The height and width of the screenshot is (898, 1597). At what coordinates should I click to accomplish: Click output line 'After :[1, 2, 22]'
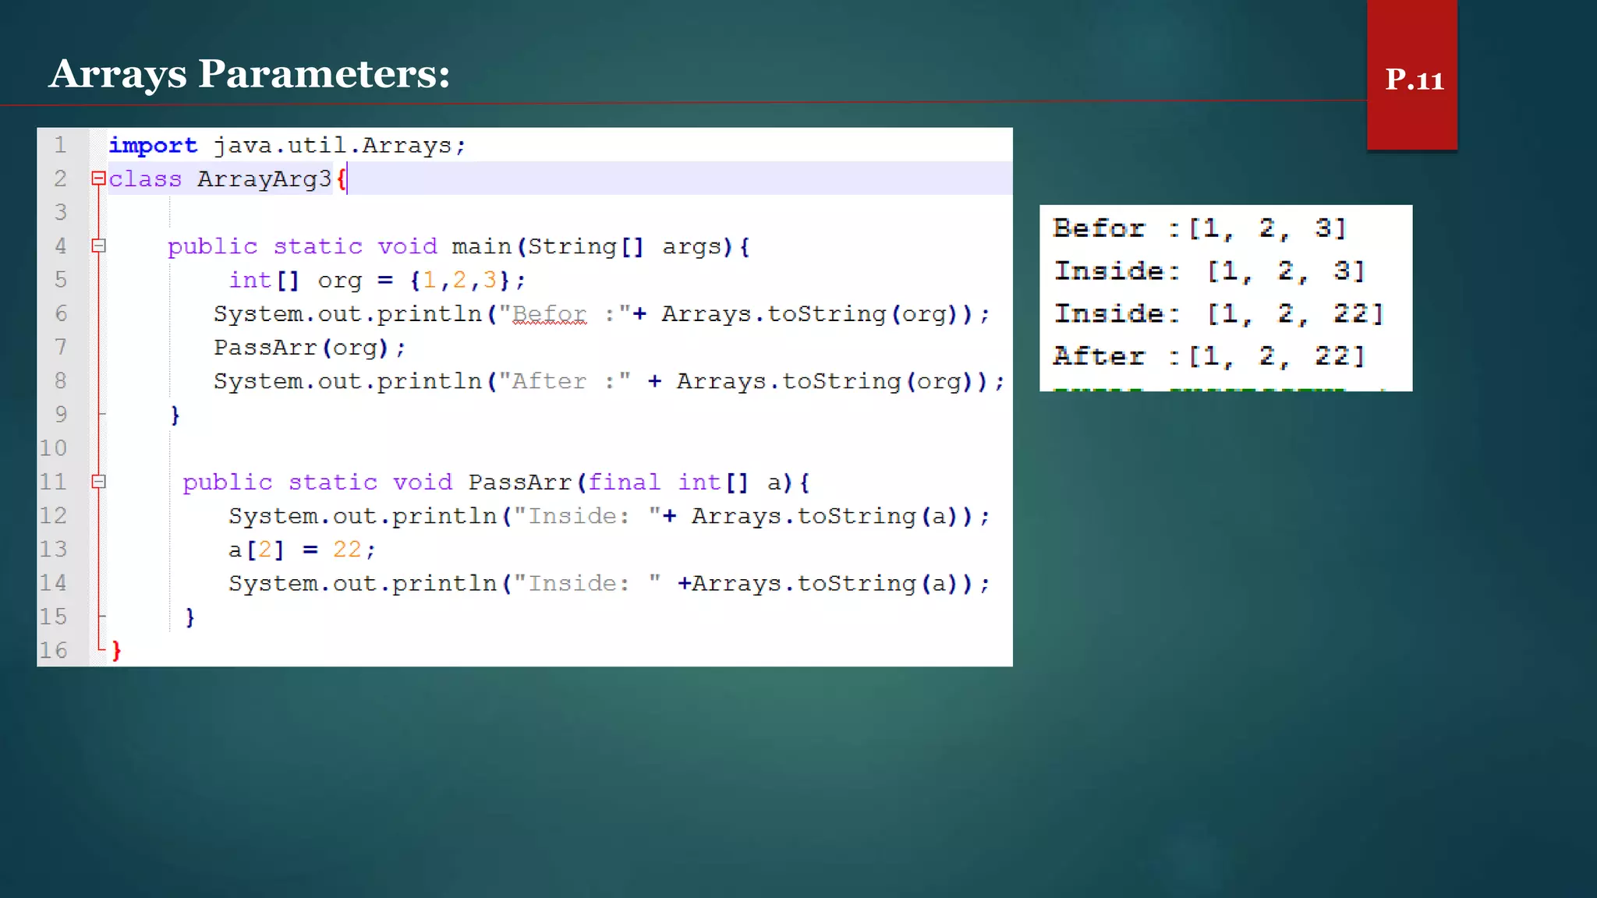coord(1209,356)
